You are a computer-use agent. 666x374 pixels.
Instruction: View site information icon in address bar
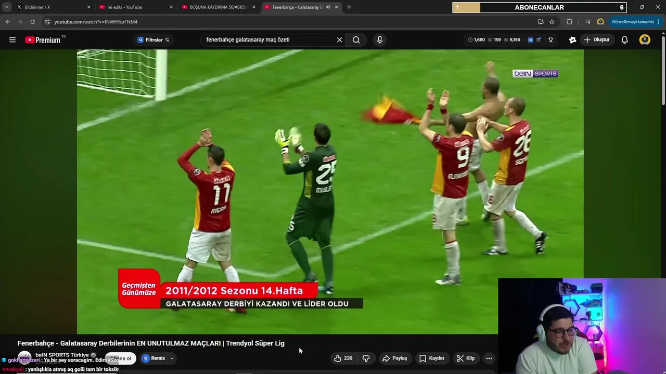[47, 22]
